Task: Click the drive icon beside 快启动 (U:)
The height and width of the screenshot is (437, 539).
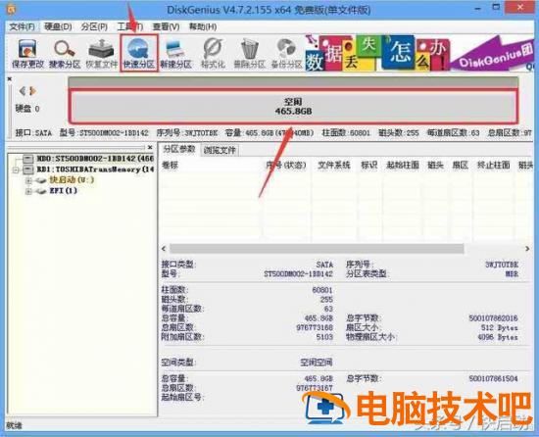Action: pos(41,180)
